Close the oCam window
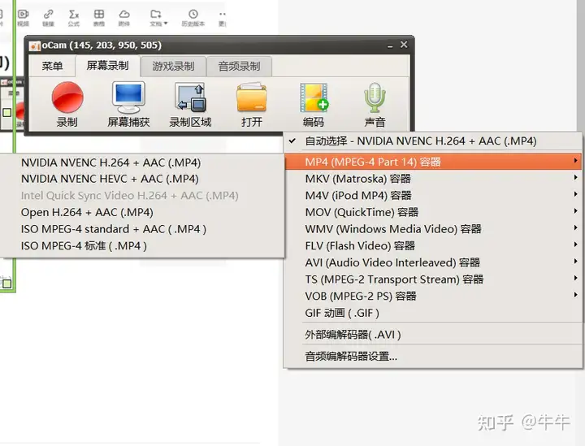The height and width of the screenshot is (446, 585). 404,45
